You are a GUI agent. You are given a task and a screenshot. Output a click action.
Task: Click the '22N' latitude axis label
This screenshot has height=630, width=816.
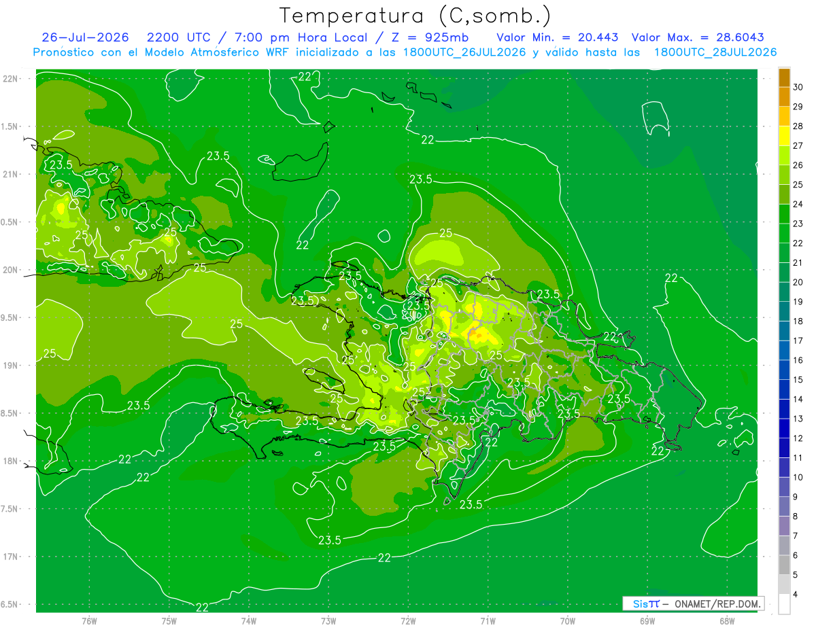coord(11,78)
